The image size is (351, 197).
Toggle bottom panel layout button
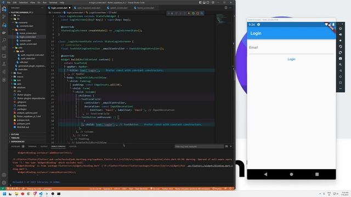tap(204, 2)
